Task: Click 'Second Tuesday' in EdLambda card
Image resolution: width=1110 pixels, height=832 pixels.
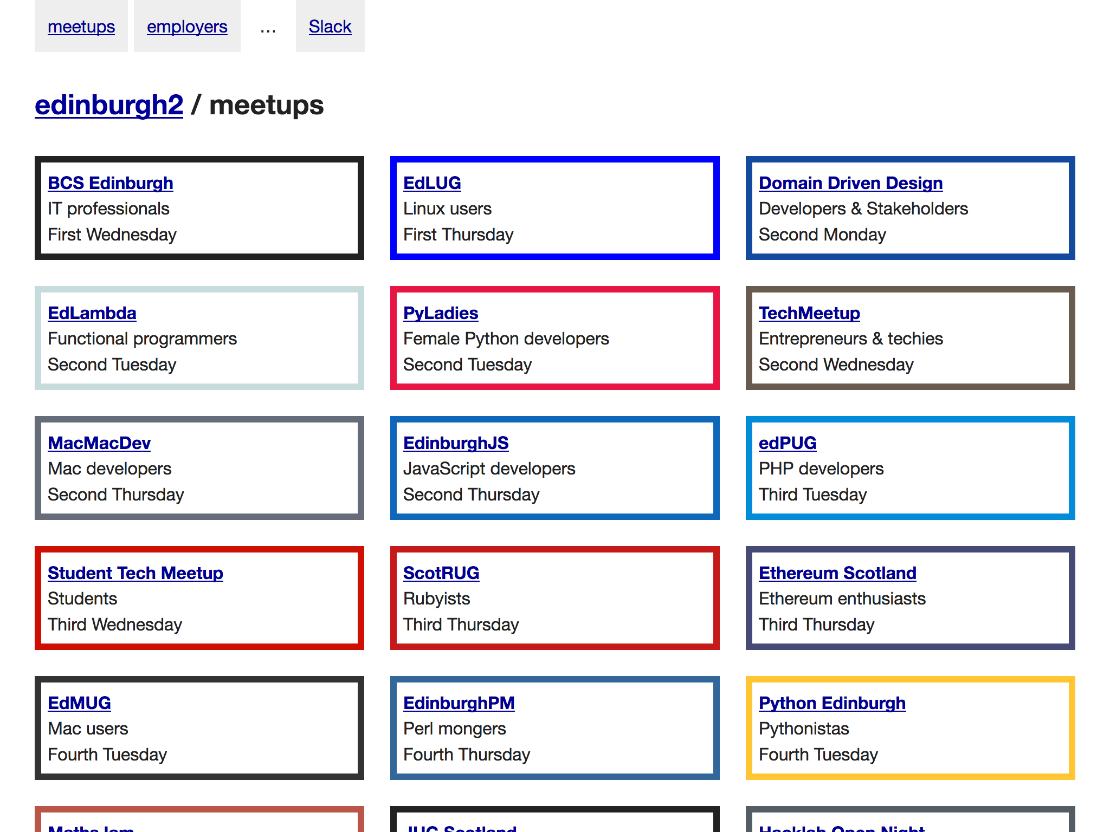Action: [112, 365]
